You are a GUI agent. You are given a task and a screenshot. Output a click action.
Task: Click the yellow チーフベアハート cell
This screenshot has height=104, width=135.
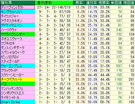[x=18, y=79]
